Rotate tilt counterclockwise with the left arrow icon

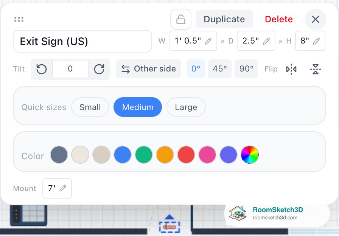pyautogui.click(x=42, y=69)
